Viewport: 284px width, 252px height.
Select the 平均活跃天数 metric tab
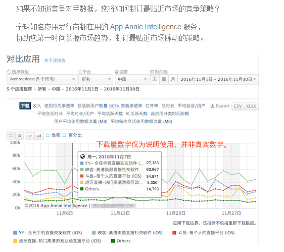tap(110, 114)
